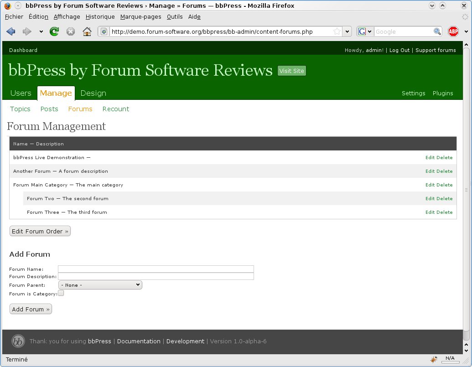This screenshot has width=472, height=367.
Task: Open the Development footer link
Action: pyautogui.click(x=185, y=341)
